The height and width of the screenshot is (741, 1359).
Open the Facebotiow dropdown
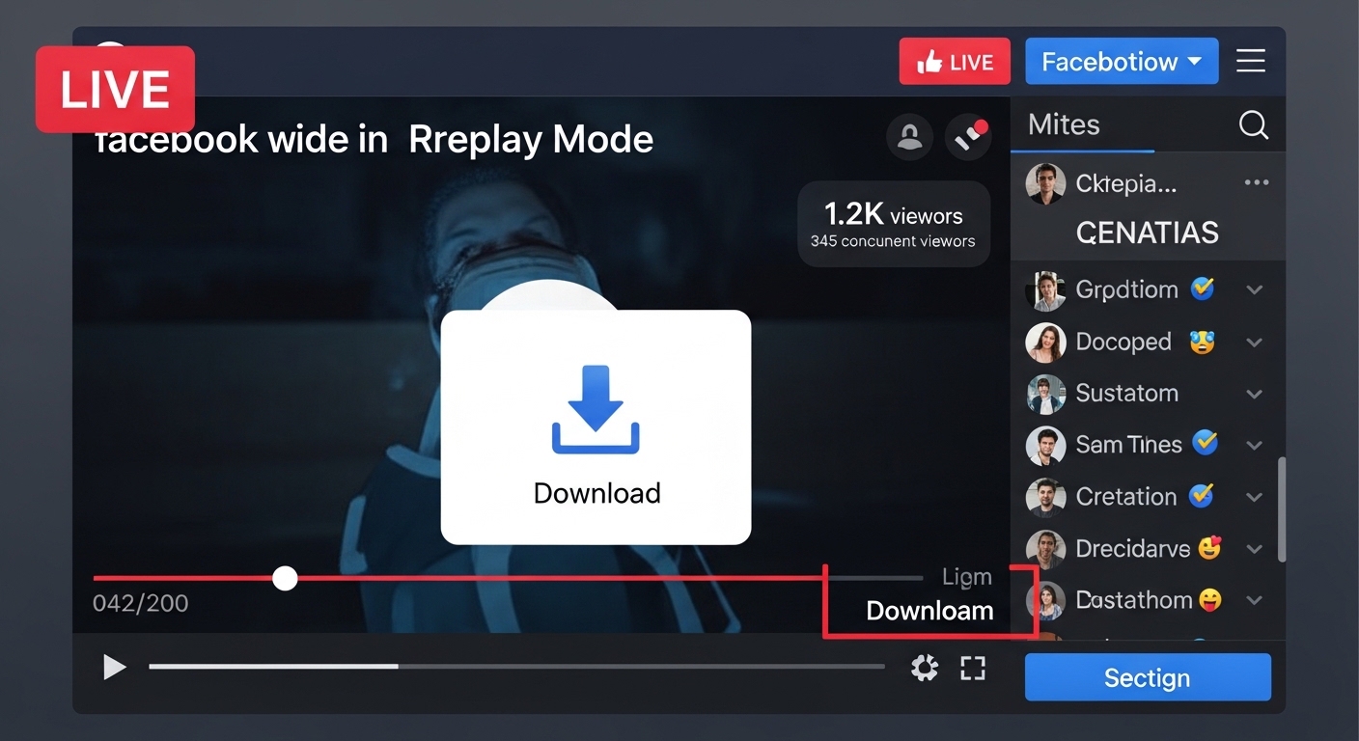tap(1122, 61)
